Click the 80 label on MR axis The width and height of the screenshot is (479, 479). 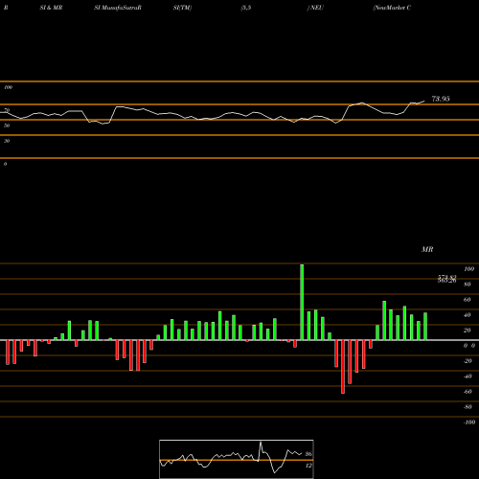tap(468, 285)
